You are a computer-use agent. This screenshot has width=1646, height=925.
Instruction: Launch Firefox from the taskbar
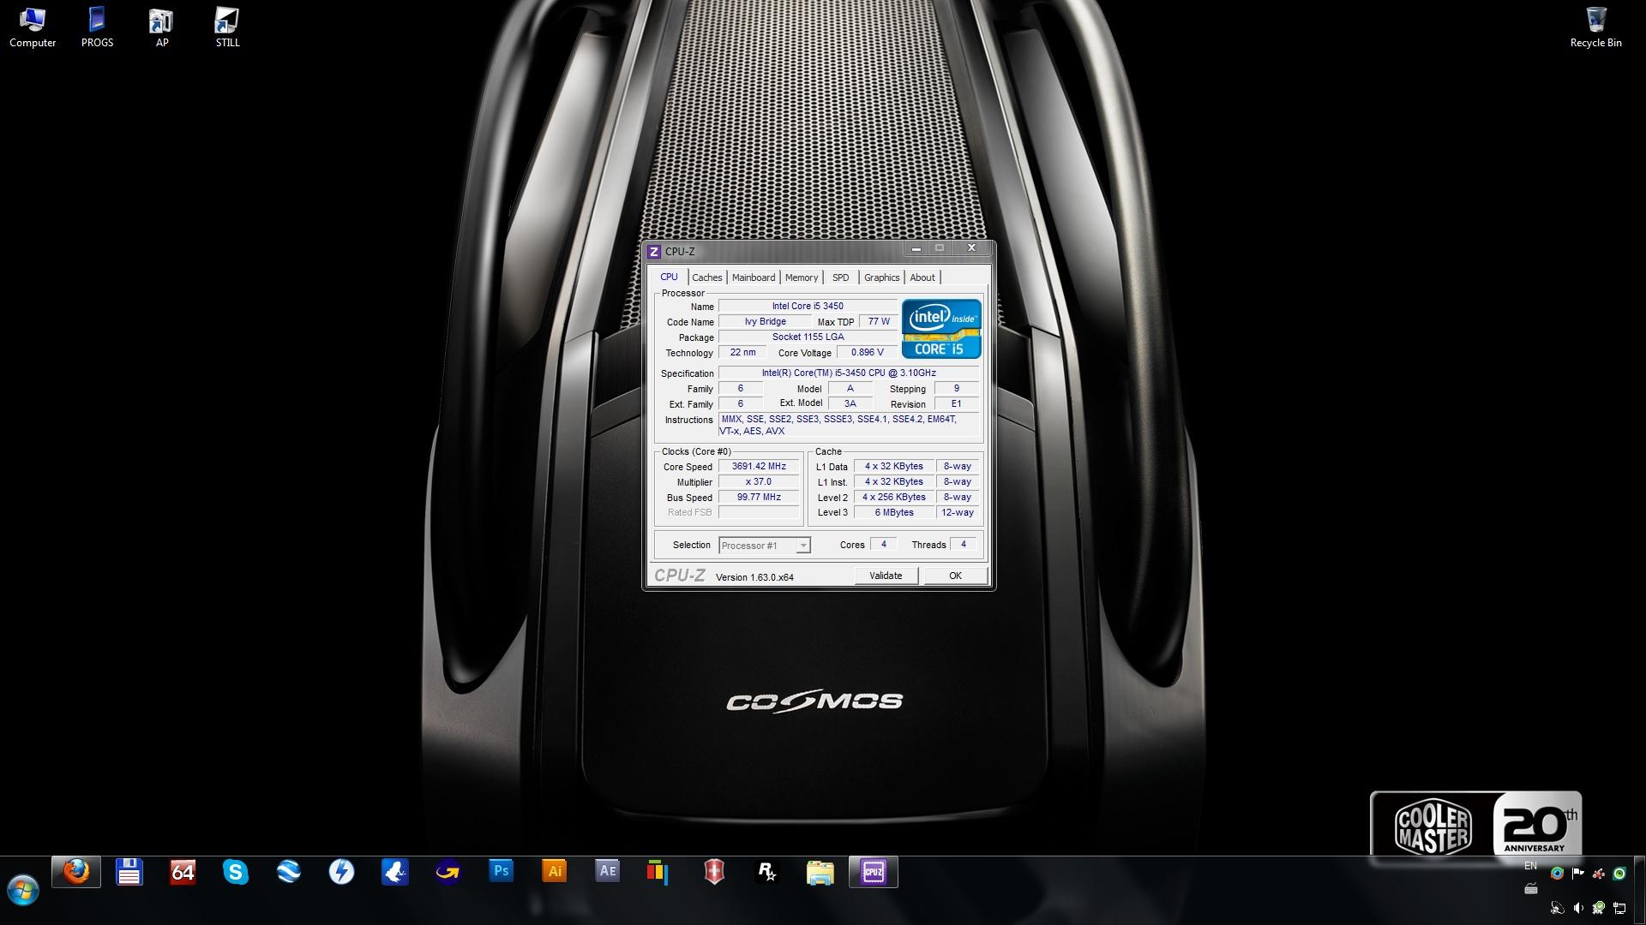click(x=76, y=872)
